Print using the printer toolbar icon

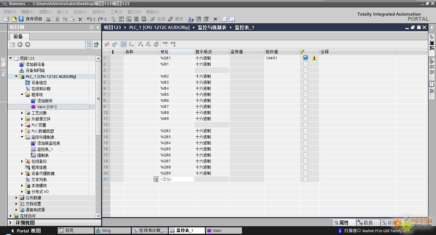pyautogui.click(x=48, y=19)
